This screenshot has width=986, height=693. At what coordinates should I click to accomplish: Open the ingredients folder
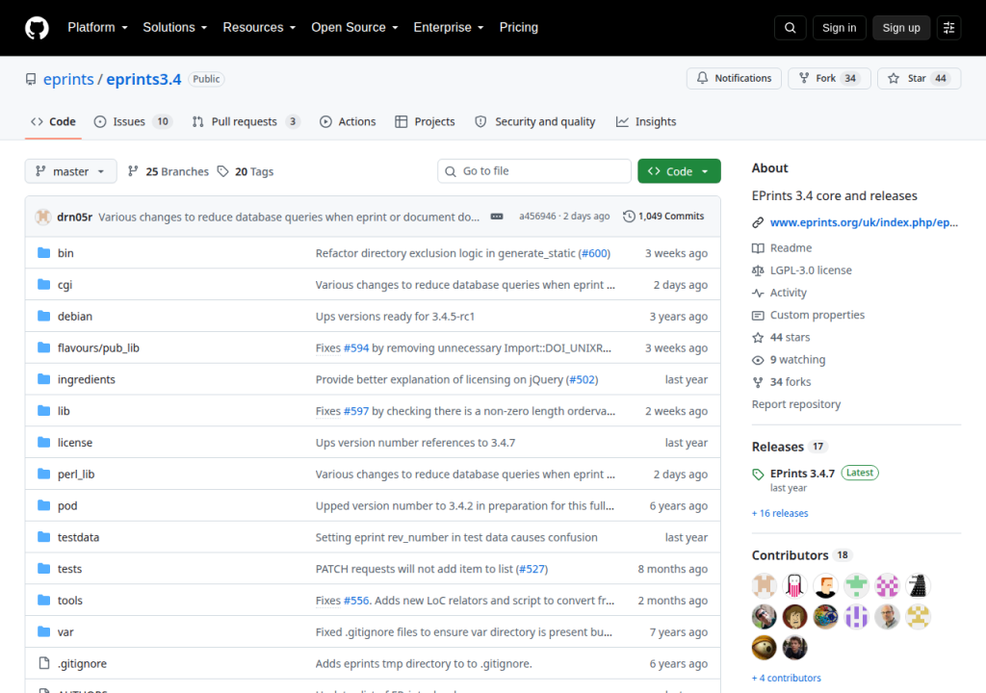click(x=86, y=379)
